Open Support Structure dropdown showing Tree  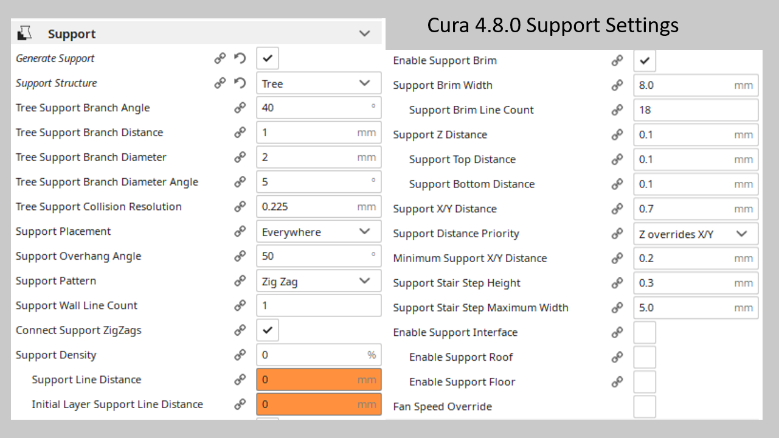(319, 83)
